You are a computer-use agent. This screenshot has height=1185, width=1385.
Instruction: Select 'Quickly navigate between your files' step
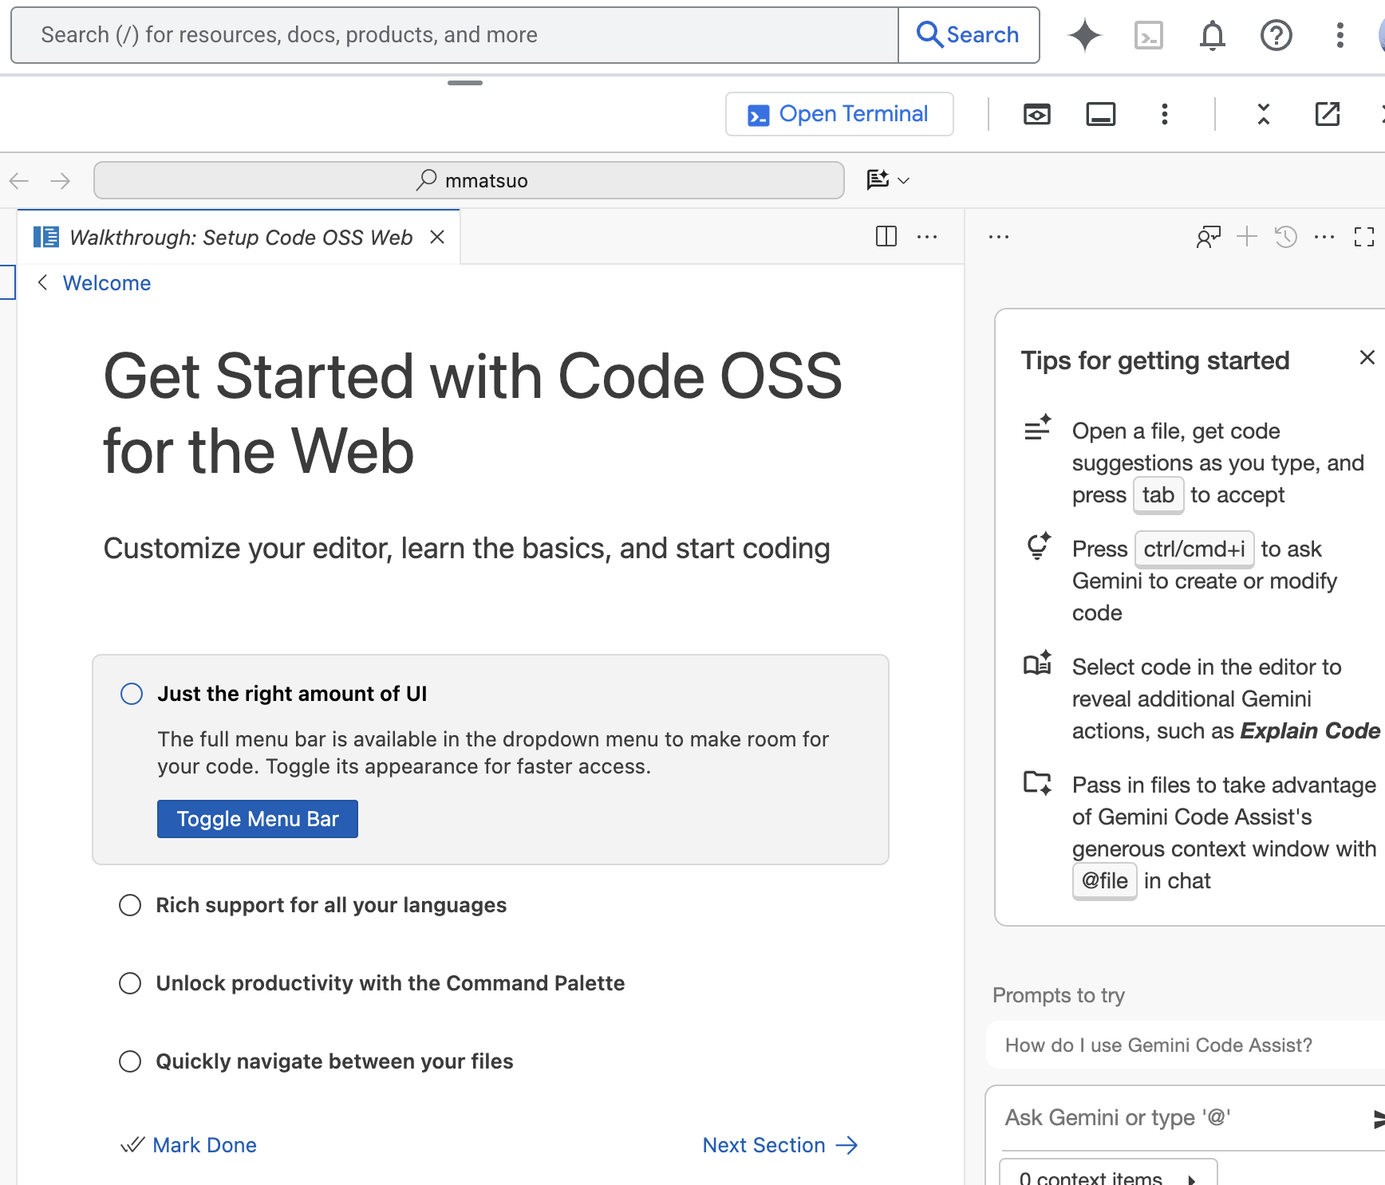click(333, 1061)
